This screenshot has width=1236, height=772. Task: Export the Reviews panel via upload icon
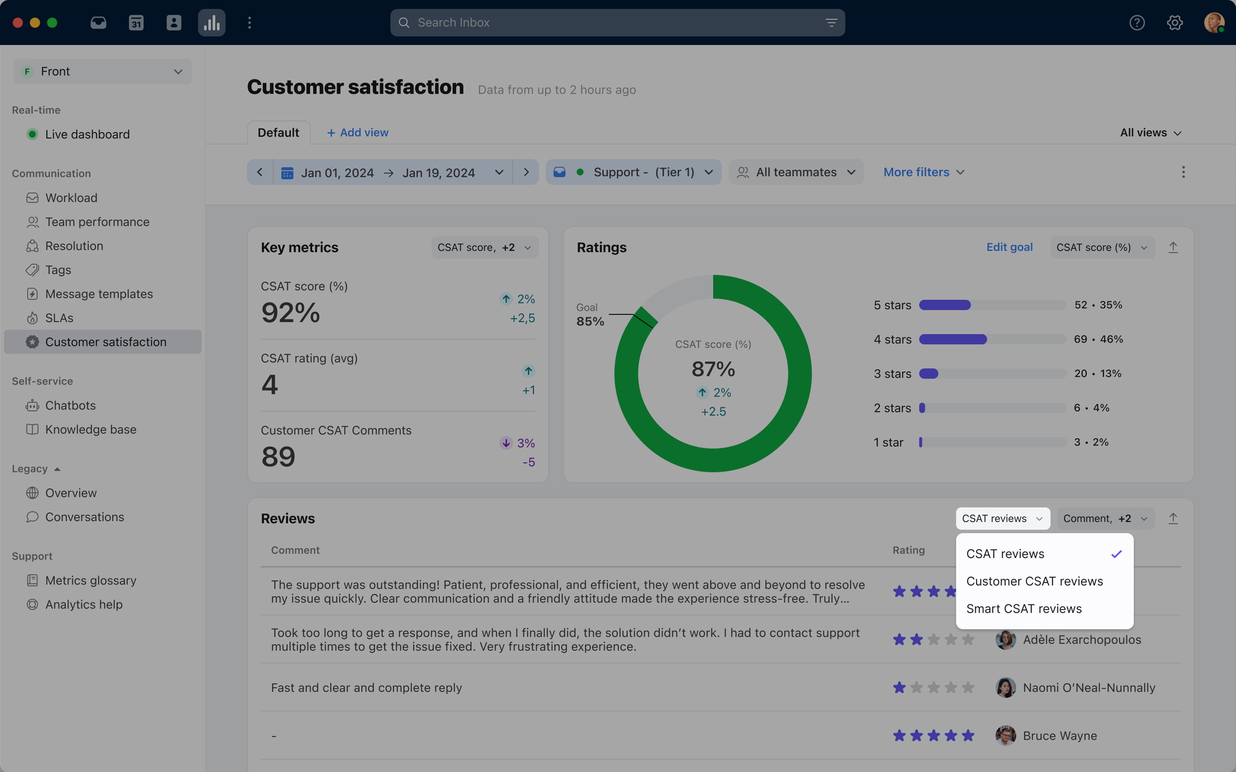(x=1173, y=518)
